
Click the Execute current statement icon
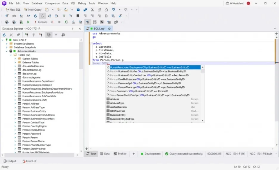point(52,22)
